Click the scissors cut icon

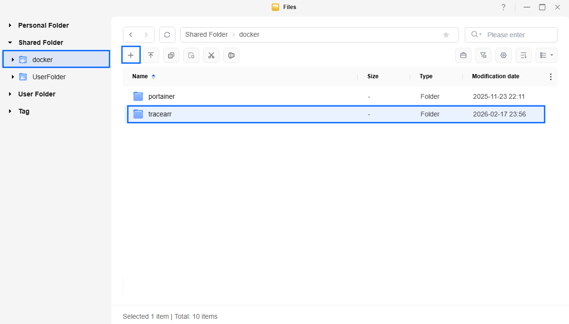pyautogui.click(x=211, y=55)
